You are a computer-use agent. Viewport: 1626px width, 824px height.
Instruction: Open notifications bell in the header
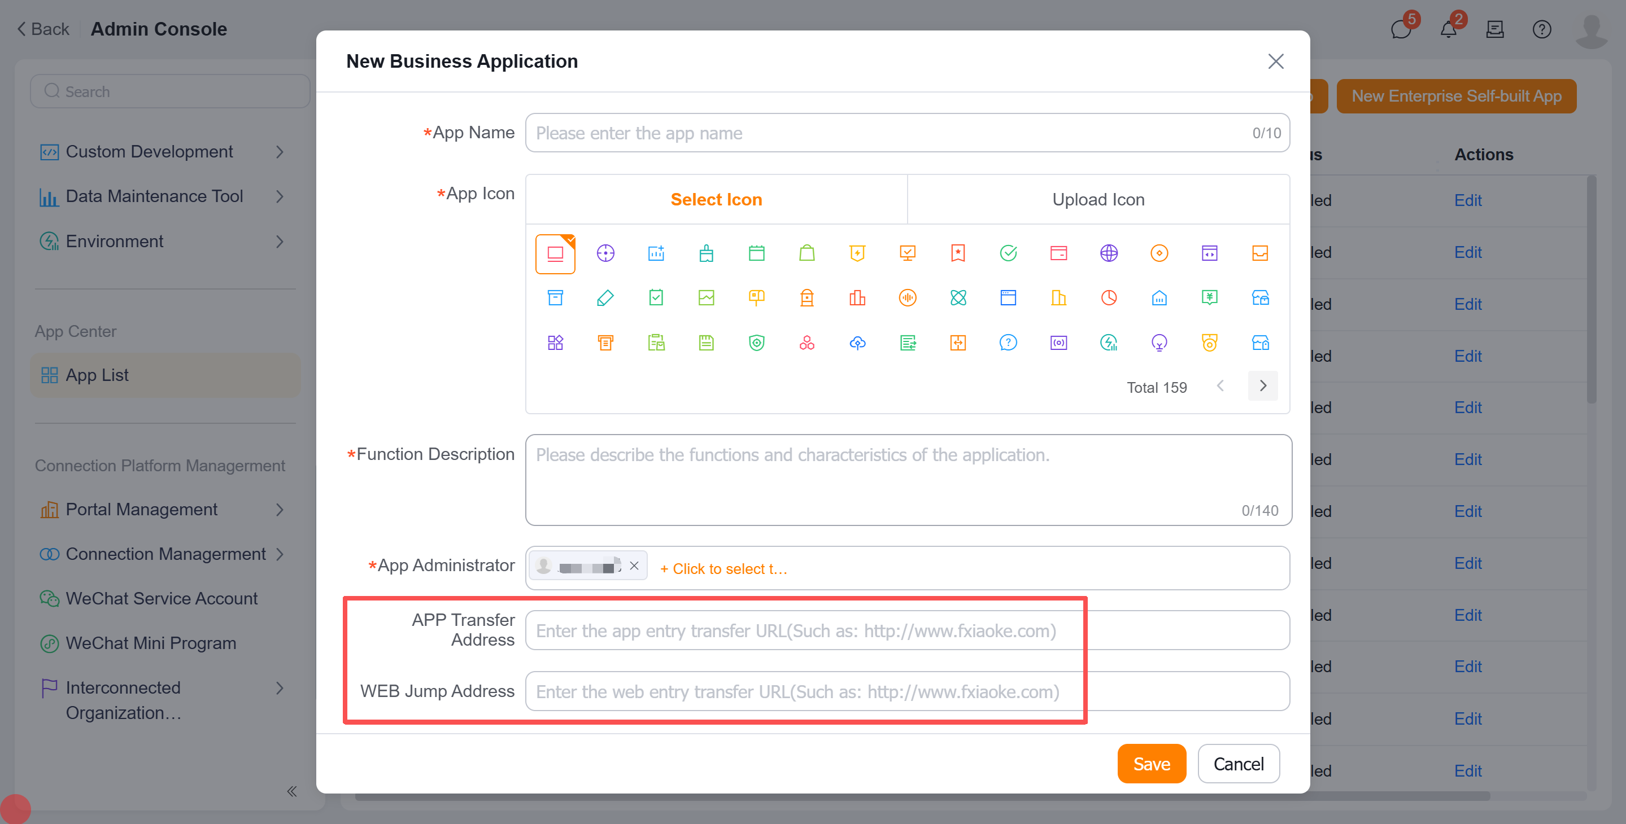click(1449, 29)
